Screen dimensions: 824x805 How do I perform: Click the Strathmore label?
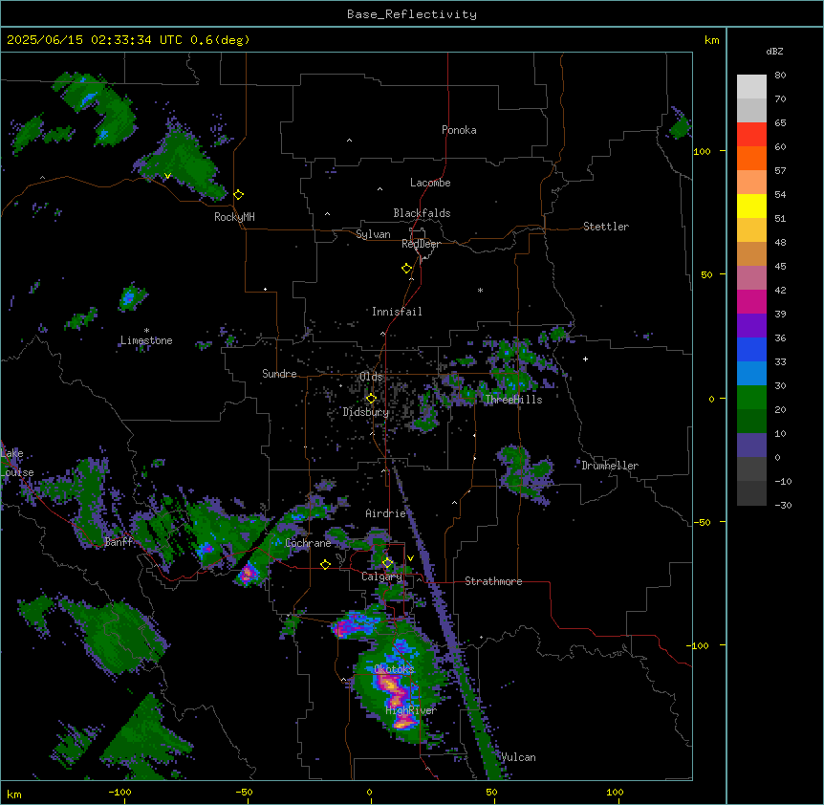[493, 581]
